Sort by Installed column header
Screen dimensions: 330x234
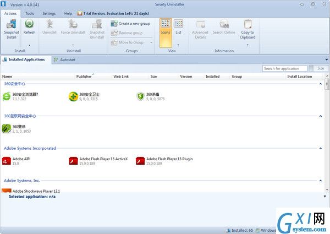click(212, 77)
